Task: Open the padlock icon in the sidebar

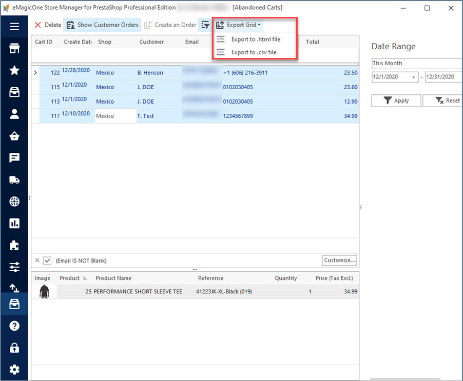Action: [x=14, y=348]
